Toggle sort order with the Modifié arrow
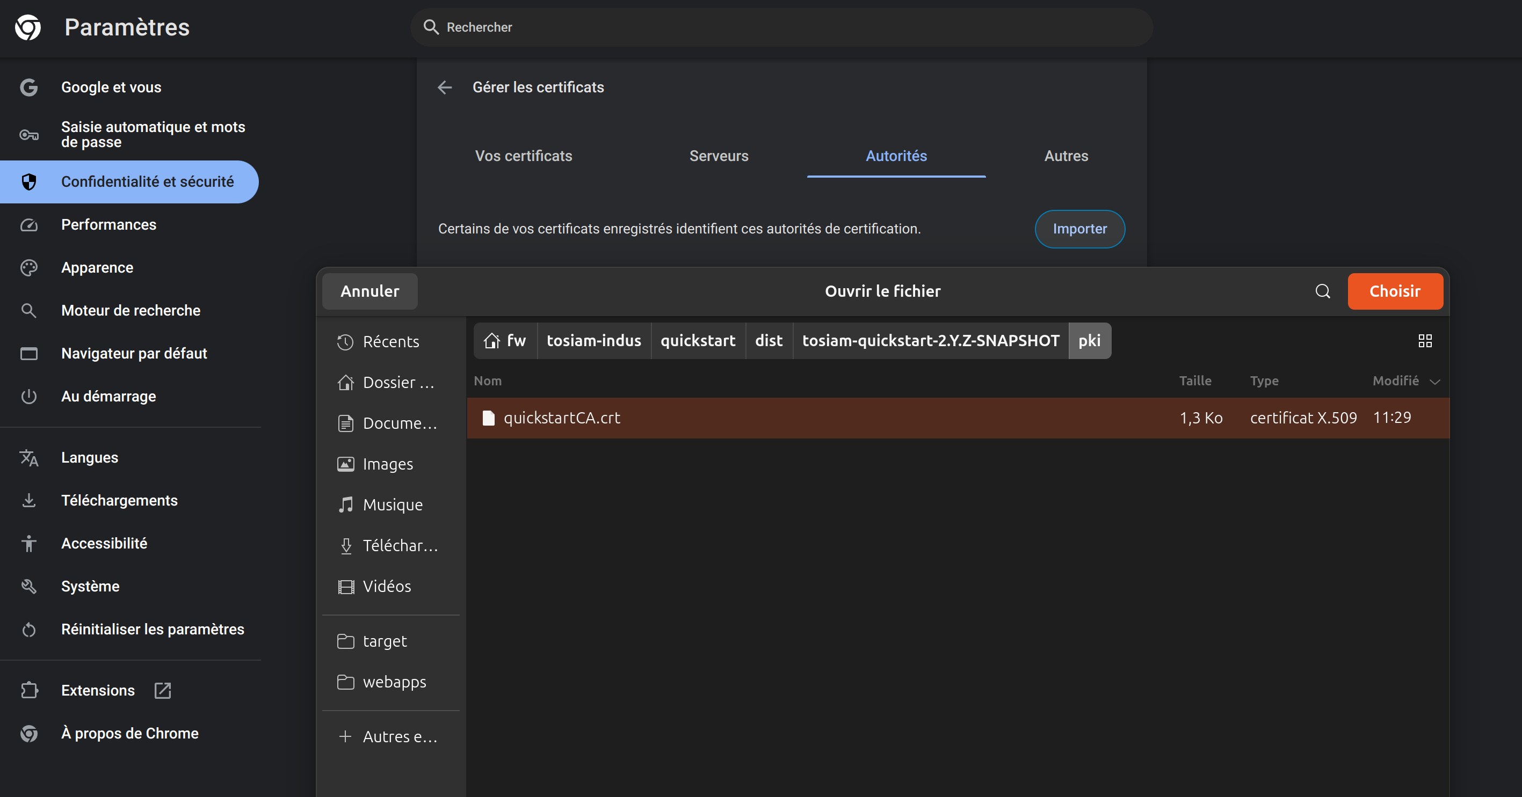 pyautogui.click(x=1434, y=382)
